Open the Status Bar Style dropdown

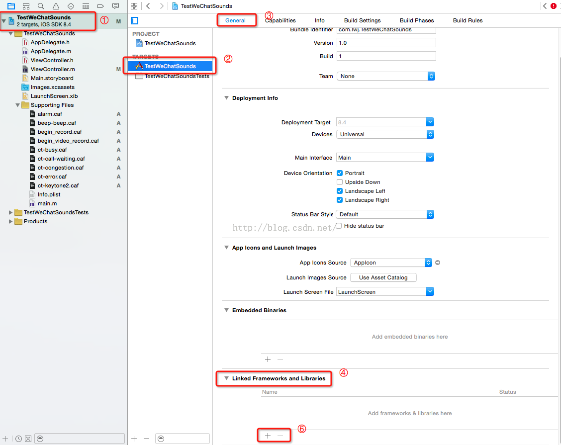click(385, 214)
